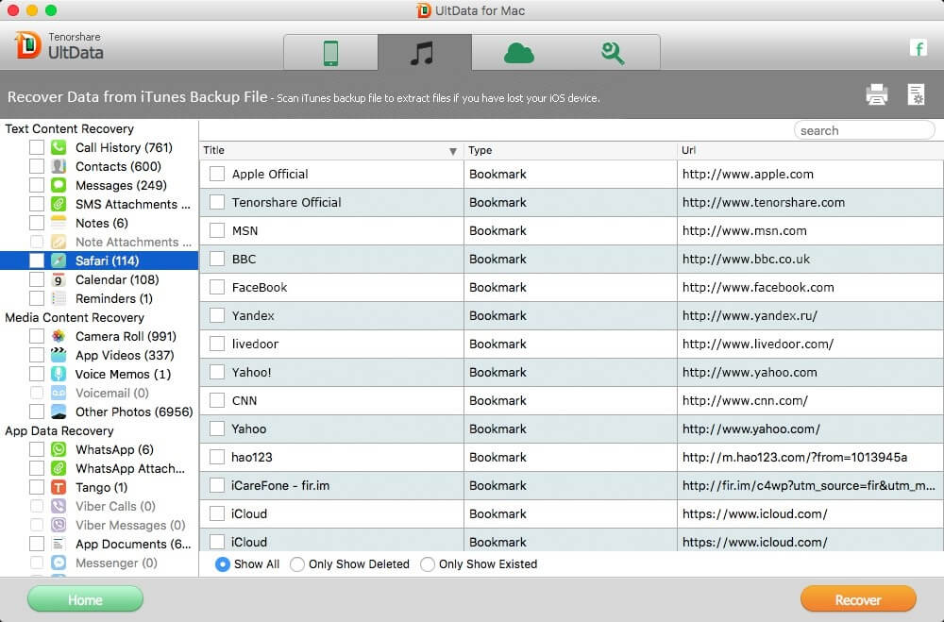Click the Voicemail icon in sidebar
The width and height of the screenshot is (944, 622).
[x=59, y=393]
